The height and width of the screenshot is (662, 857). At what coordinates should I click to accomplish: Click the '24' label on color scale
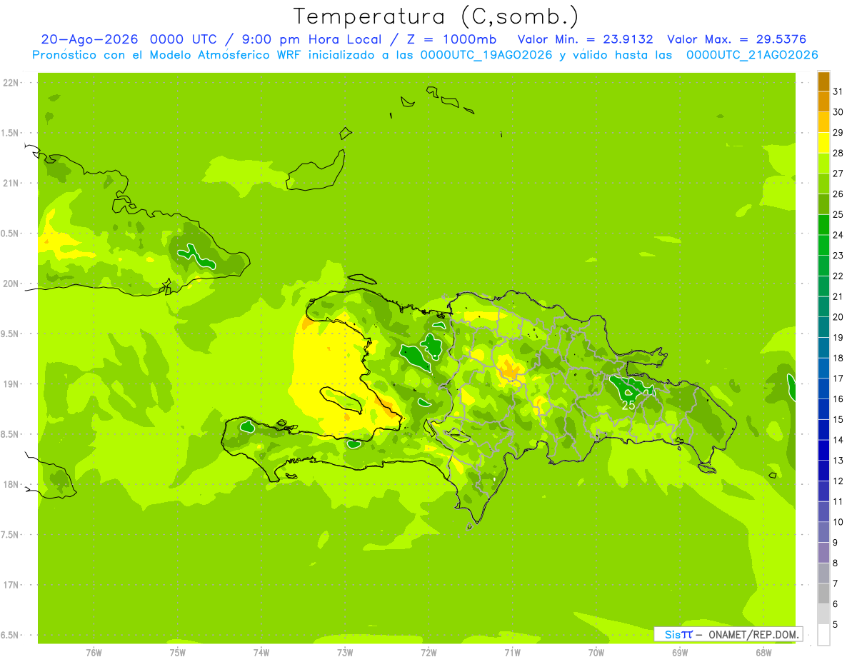pyautogui.click(x=838, y=235)
